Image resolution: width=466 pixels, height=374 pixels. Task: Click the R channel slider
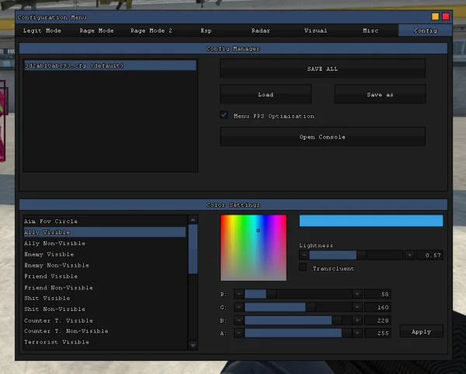click(x=298, y=294)
